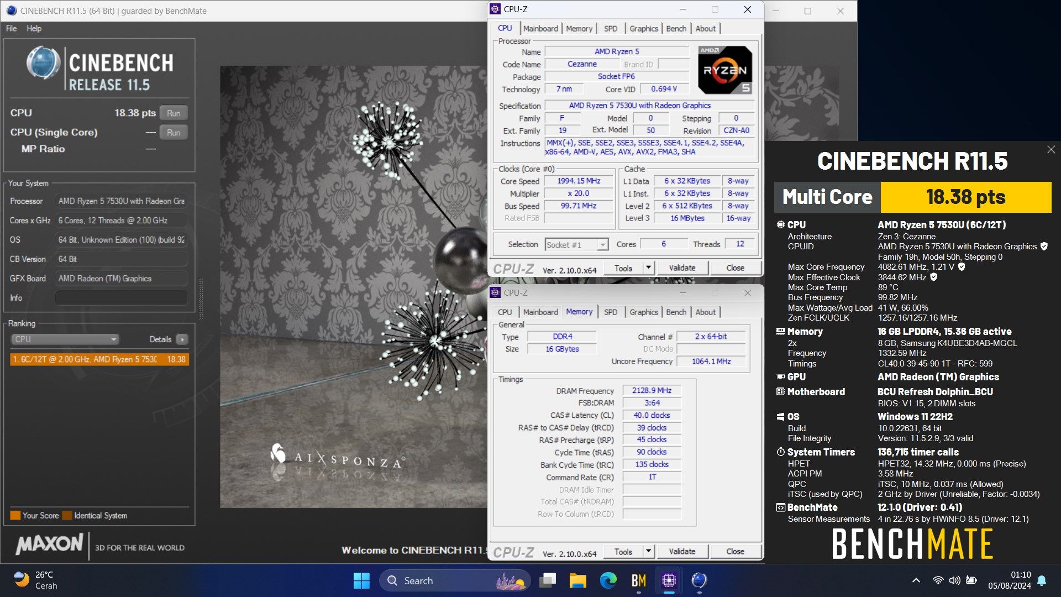Select Cinebench icon on taskbar
Image resolution: width=1061 pixels, height=597 pixels.
click(699, 580)
